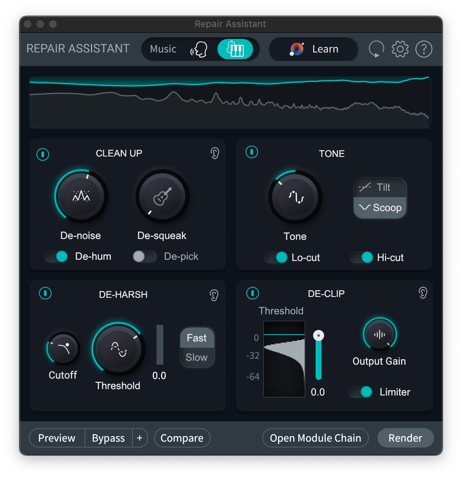Click the instrument input mode icon
The width and height of the screenshot is (462, 478).
(236, 49)
